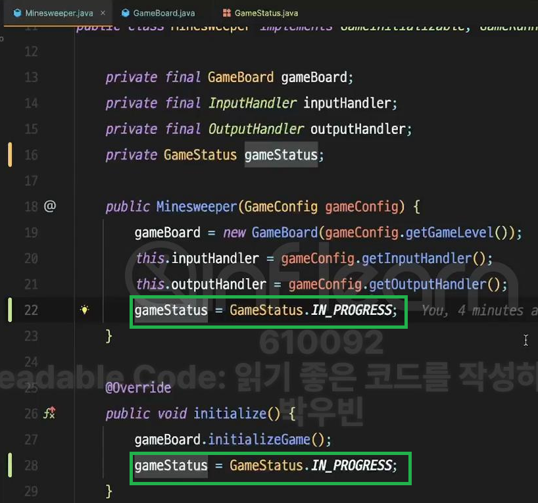Viewport: 538px width, 503px height.
Task: Click GameConfig parameter type on line 18
Action: pyautogui.click(x=281, y=207)
